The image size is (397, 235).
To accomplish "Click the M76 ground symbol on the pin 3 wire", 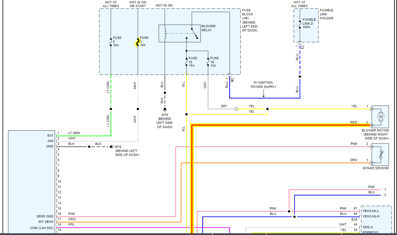I will (x=113, y=147).
